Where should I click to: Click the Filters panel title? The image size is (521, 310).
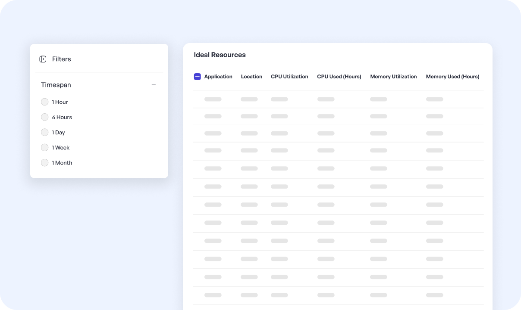pos(61,59)
